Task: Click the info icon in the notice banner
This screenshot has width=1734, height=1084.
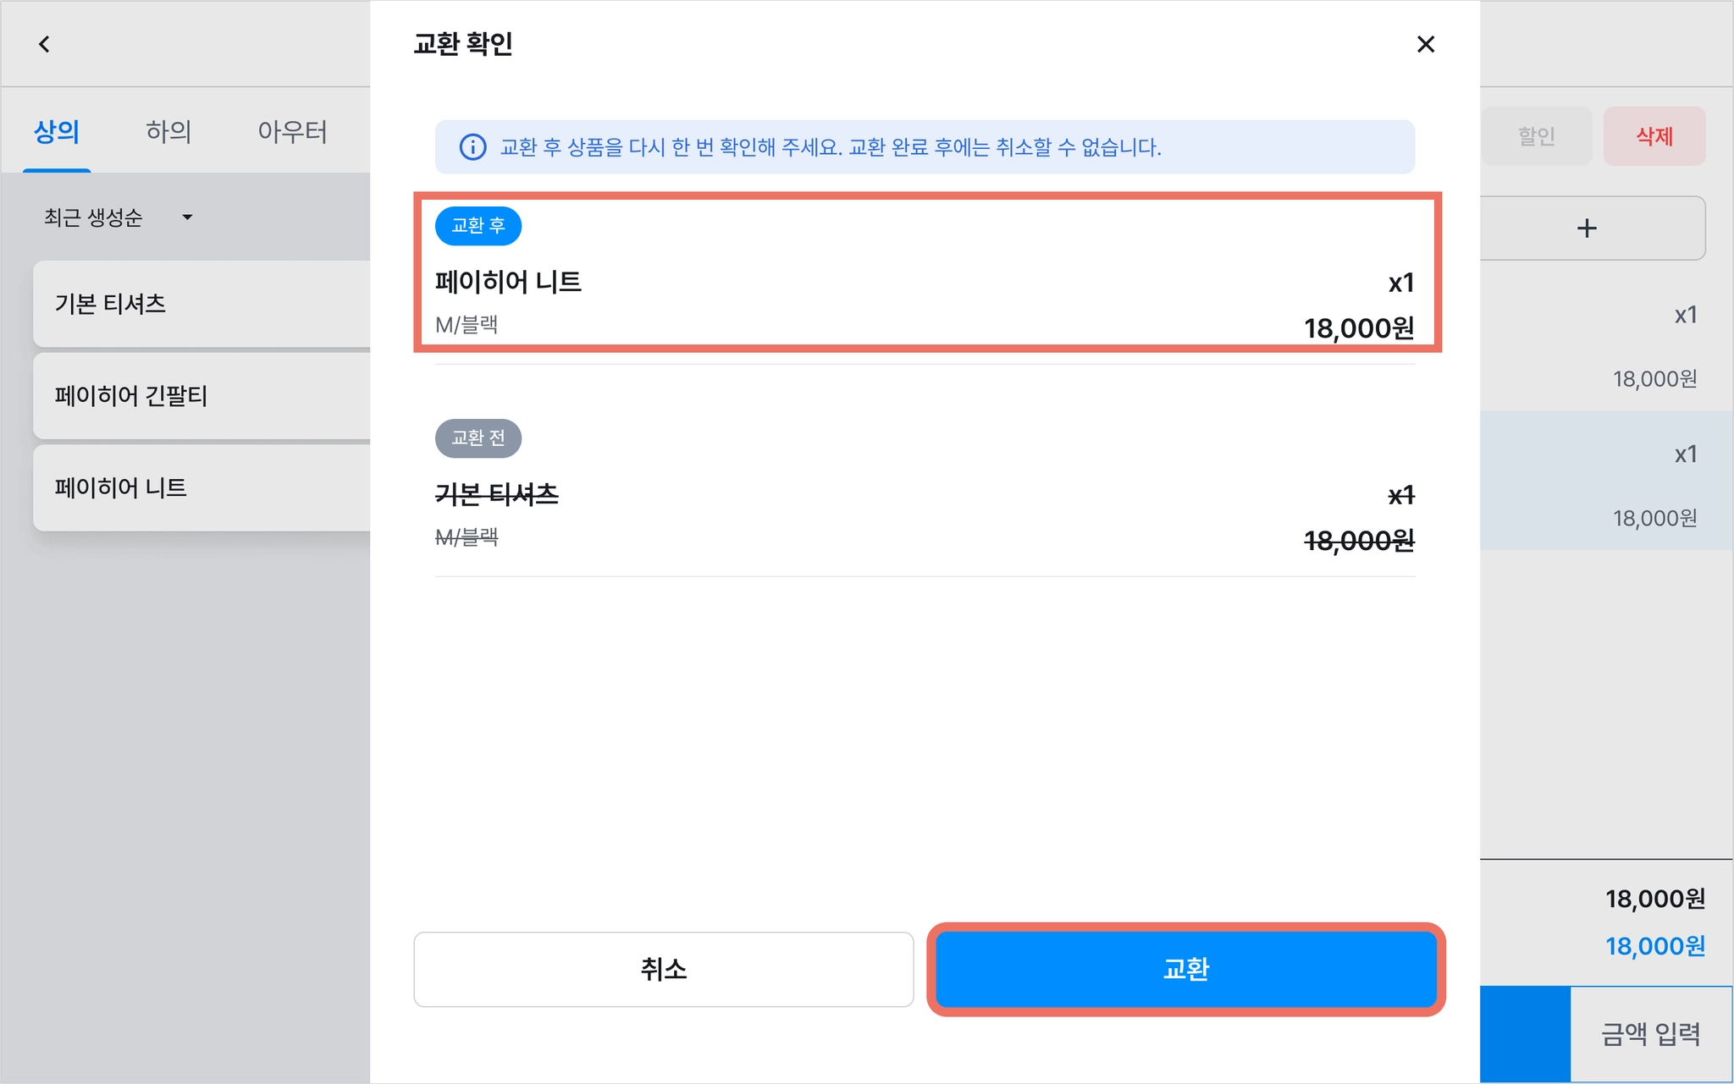Action: click(472, 147)
